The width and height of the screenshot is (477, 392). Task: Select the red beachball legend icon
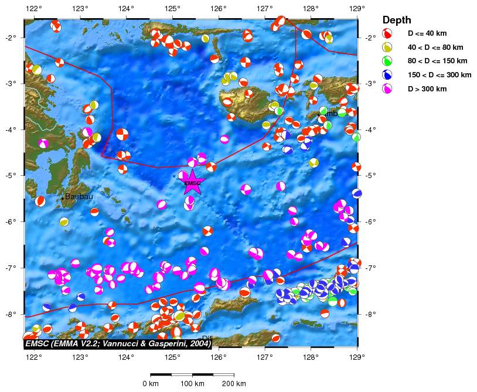[x=387, y=33]
